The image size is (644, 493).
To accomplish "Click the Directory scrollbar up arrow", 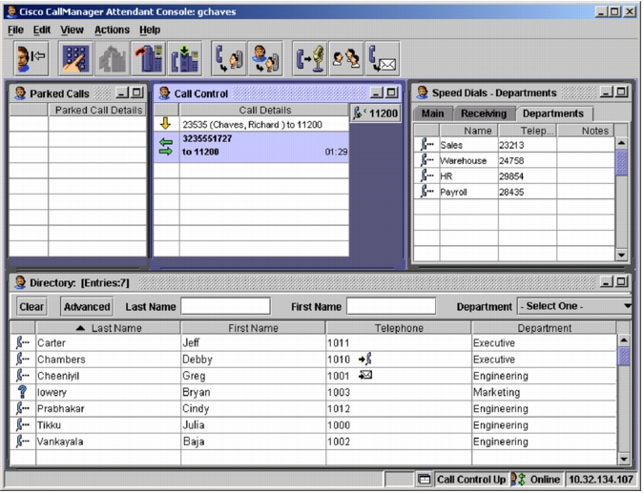I will pyautogui.click(x=624, y=340).
